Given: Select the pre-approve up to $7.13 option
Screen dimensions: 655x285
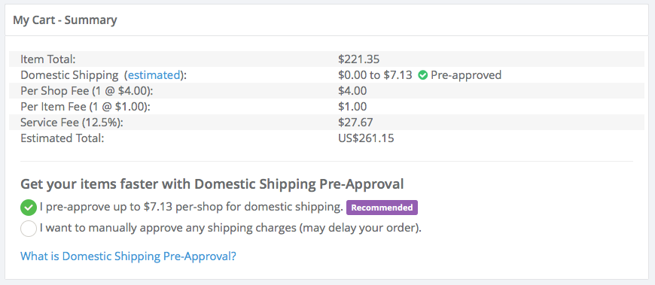Looking at the screenshot, I should click(29, 208).
